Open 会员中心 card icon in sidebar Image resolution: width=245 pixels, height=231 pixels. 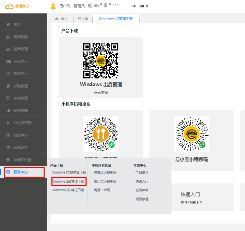(x=8, y=61)
